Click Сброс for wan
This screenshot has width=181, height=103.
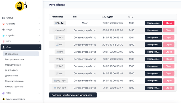(x=169, y=73)
